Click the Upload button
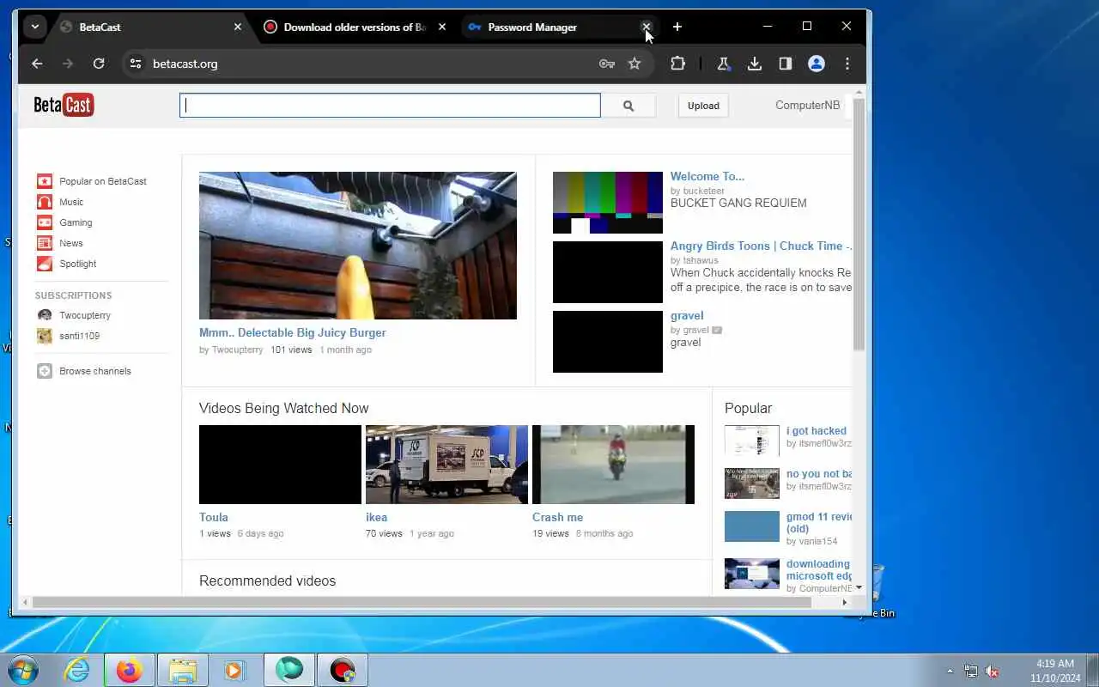 [x=703, y=106]
